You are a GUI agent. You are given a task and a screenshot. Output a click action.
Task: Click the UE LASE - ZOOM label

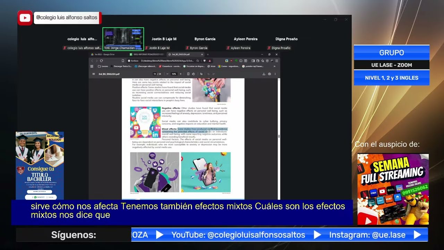tap(392, 65)
